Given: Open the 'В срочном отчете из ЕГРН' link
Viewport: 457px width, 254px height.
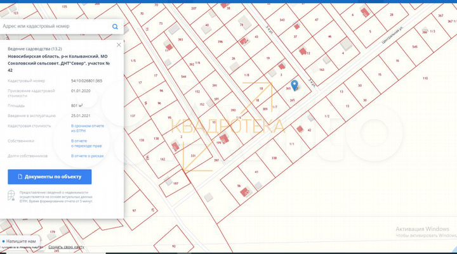Looking at the screenshot, I should point(88,129).
